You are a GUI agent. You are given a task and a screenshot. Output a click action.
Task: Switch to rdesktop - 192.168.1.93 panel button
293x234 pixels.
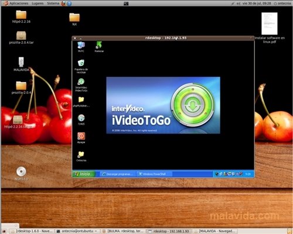tap(169, 231)
